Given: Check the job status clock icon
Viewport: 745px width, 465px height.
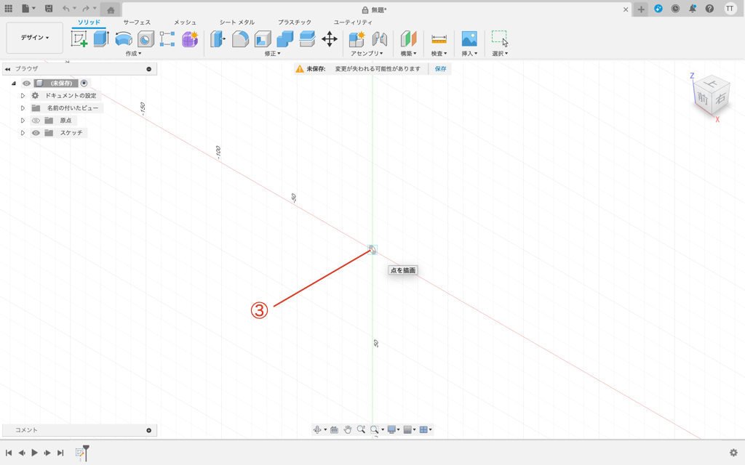Looking at the screenshot, I should tap(675, 9).
